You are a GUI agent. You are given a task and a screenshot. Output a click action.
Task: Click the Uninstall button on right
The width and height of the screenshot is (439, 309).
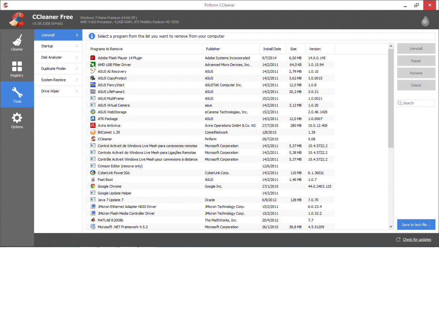coord(416,49)
